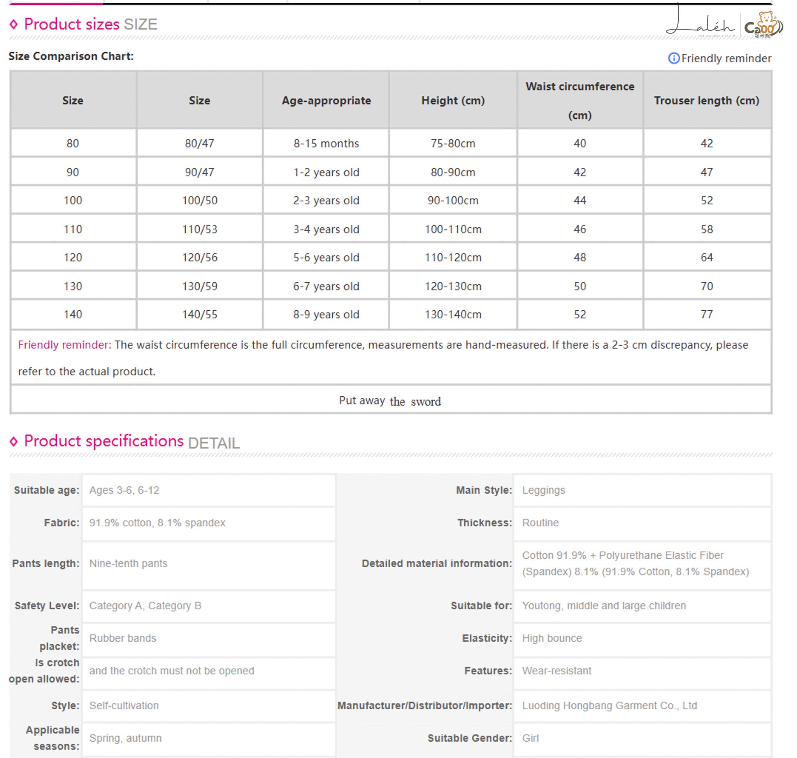The width and height of the screenshot is (797, 758).
Task: Click the 'Routine' thickness value
Action: 540,523
